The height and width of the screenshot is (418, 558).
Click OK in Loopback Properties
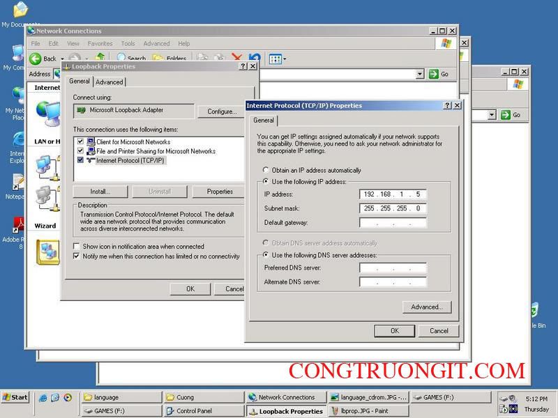pos(190,288)
